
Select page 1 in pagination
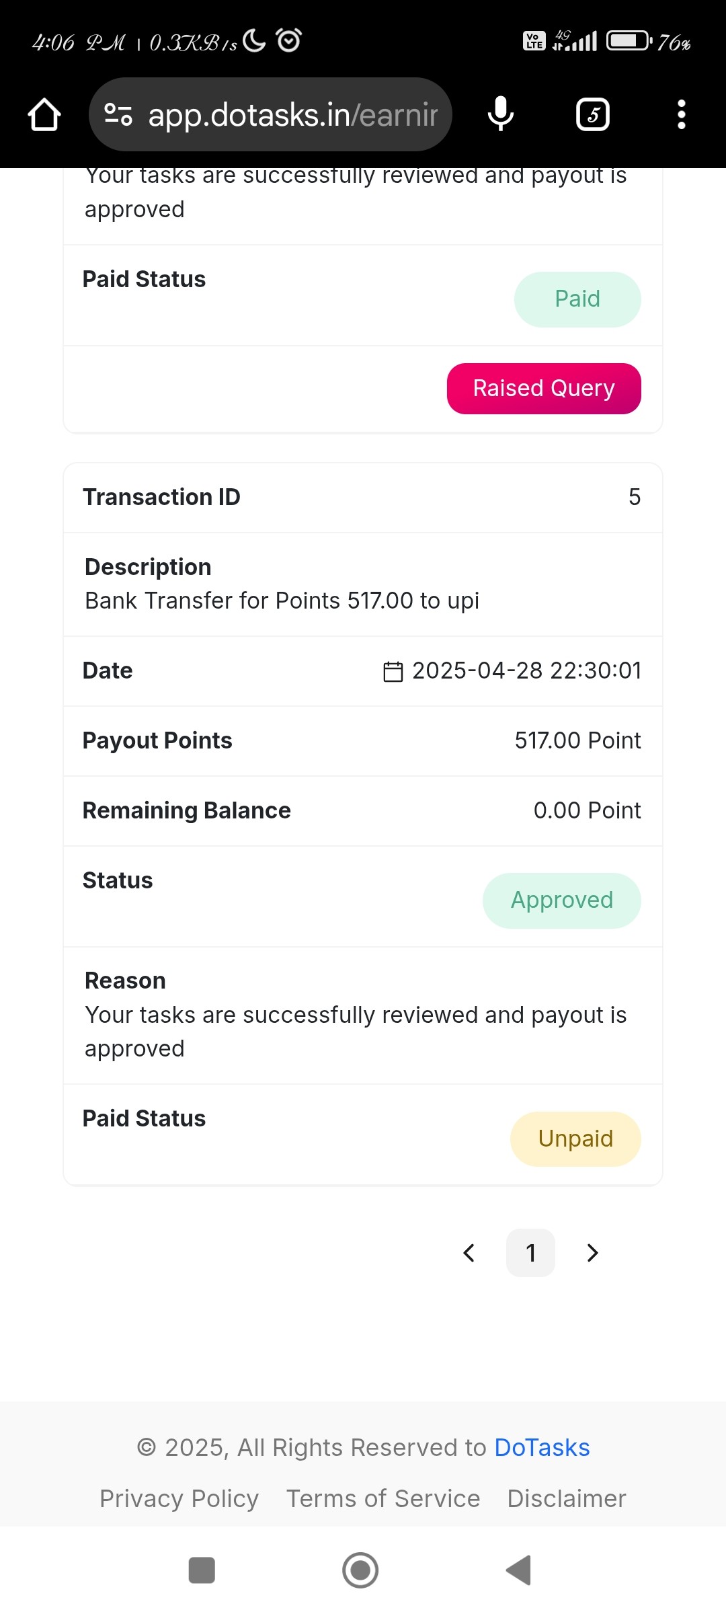pyautogui.click(x=530, y=1253)
